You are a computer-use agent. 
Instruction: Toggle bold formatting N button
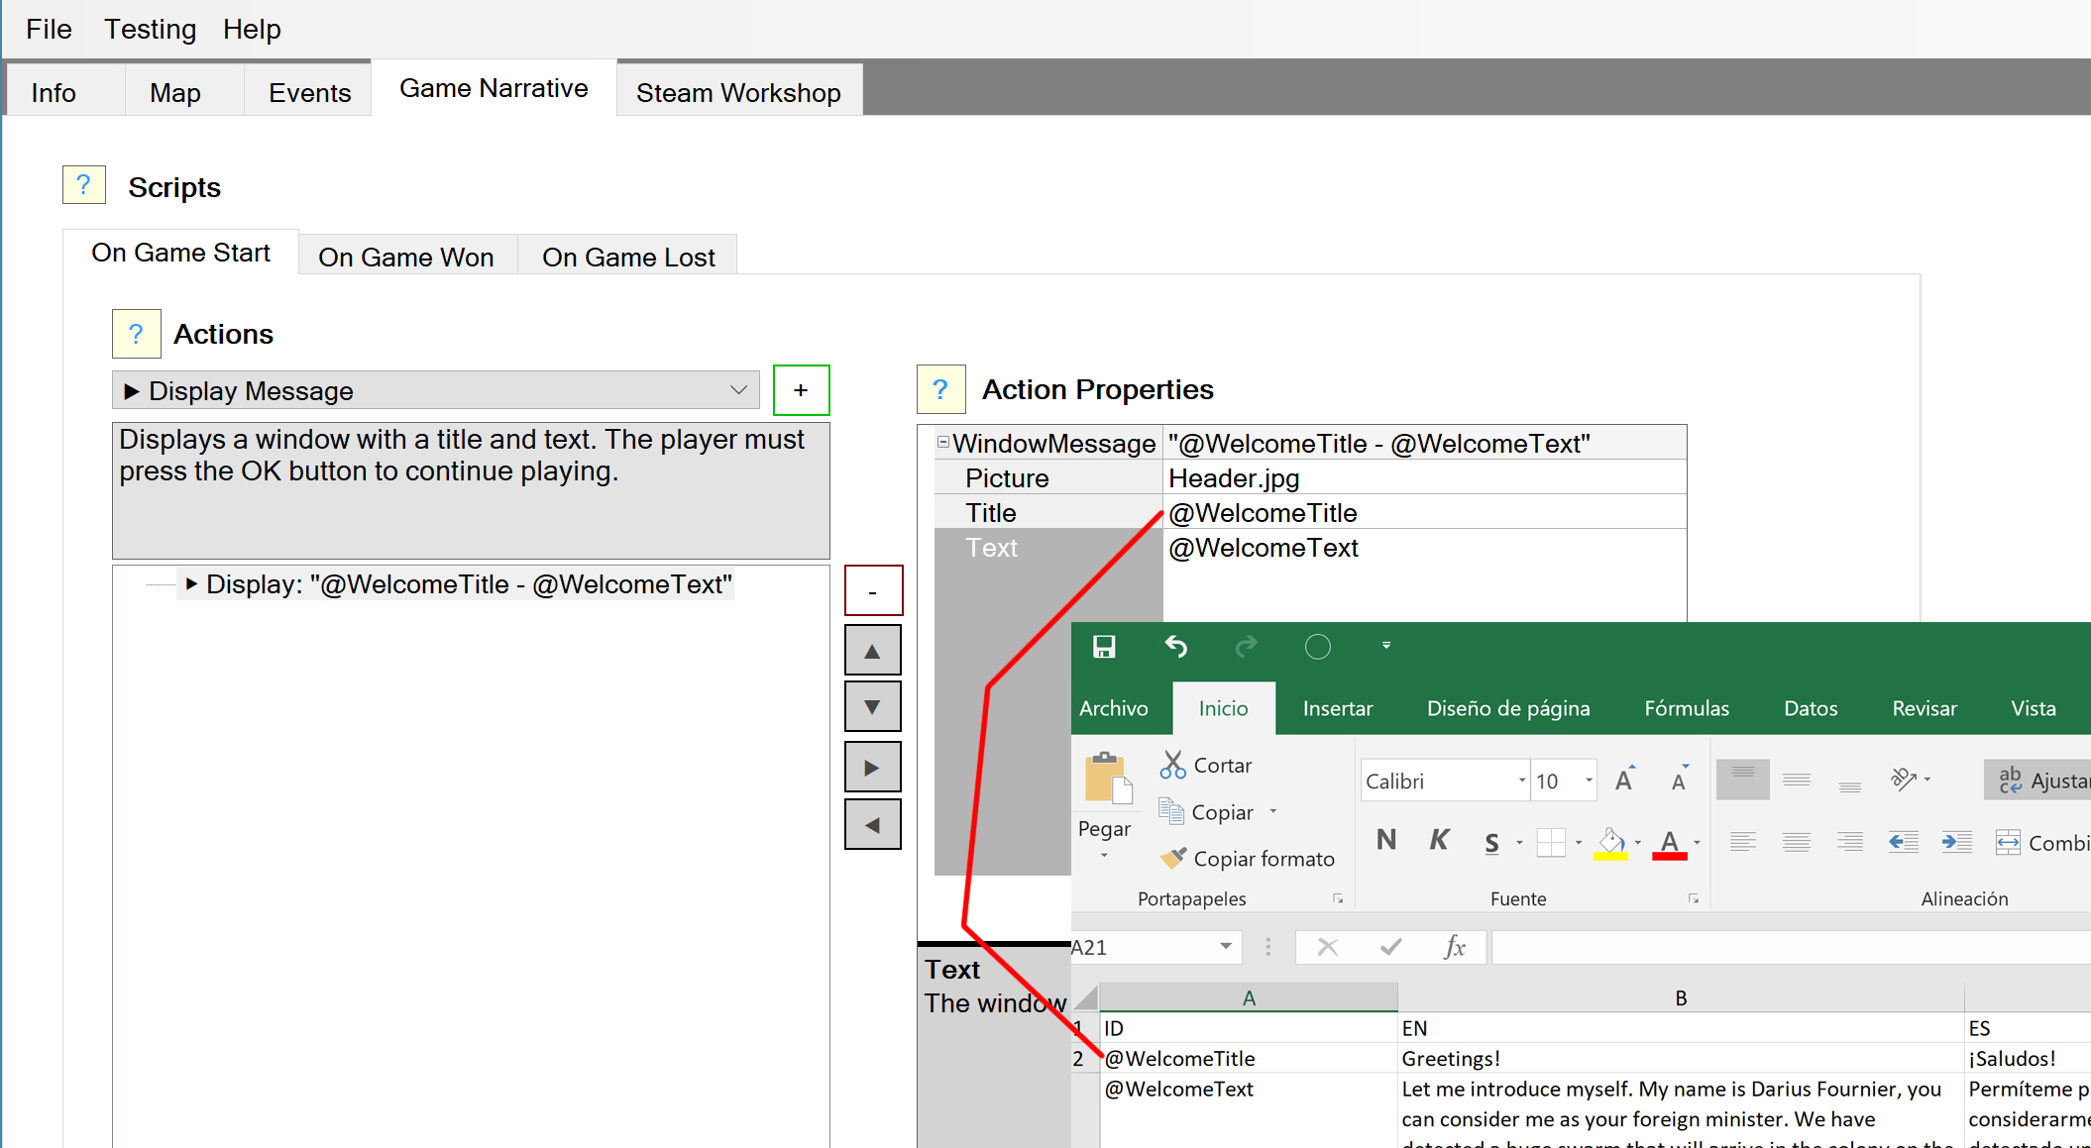click(x=1386, y=841)
